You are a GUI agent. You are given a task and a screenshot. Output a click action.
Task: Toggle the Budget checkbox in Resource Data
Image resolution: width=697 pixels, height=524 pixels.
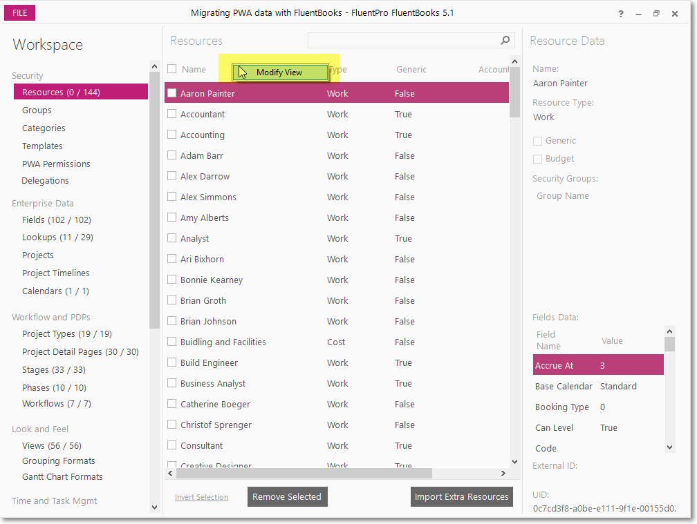[x=537, y=159]
